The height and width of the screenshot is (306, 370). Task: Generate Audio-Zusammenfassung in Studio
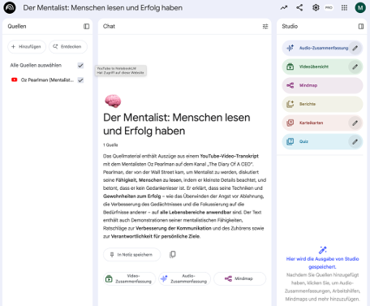(322, 48)
